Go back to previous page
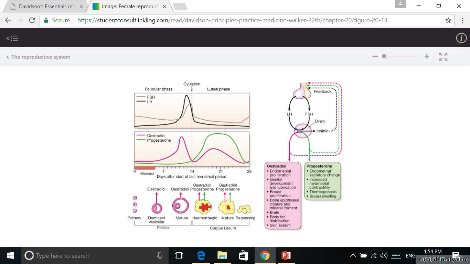The width and height of the screenshot is (470, 264). pos(8,20)
